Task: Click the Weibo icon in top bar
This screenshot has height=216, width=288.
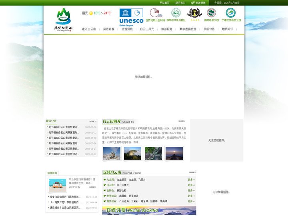Action: pos(193,3)
